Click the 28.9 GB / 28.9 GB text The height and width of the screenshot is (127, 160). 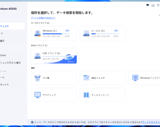pyautogui.click(x=50, y=59)
